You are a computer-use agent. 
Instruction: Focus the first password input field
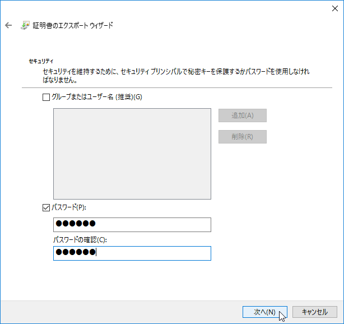(132, 225)
